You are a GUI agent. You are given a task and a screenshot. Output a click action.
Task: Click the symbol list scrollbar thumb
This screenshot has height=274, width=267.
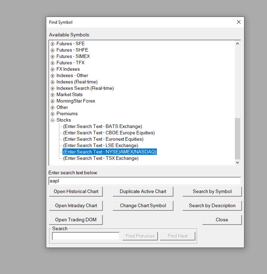(x=237, y=139)
